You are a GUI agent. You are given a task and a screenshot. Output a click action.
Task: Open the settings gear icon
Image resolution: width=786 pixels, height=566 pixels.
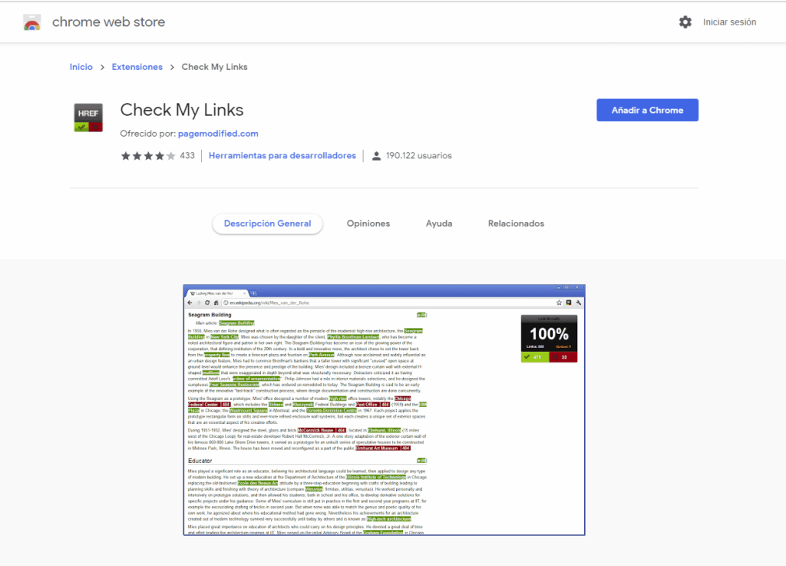(685, 22)
